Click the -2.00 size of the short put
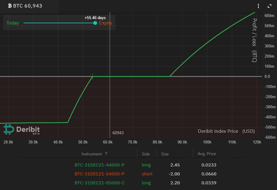The height and width of the screenshot is (190, 277). [174, 174]
